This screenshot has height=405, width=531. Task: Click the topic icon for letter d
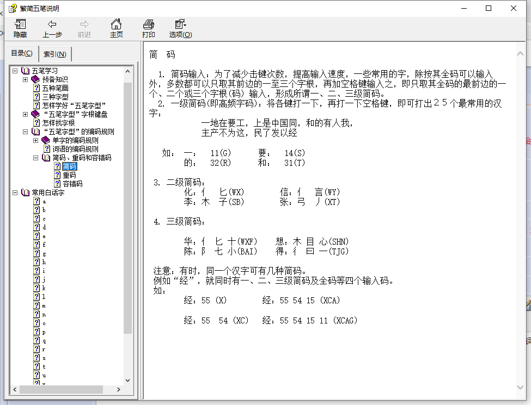click(37, 227)
